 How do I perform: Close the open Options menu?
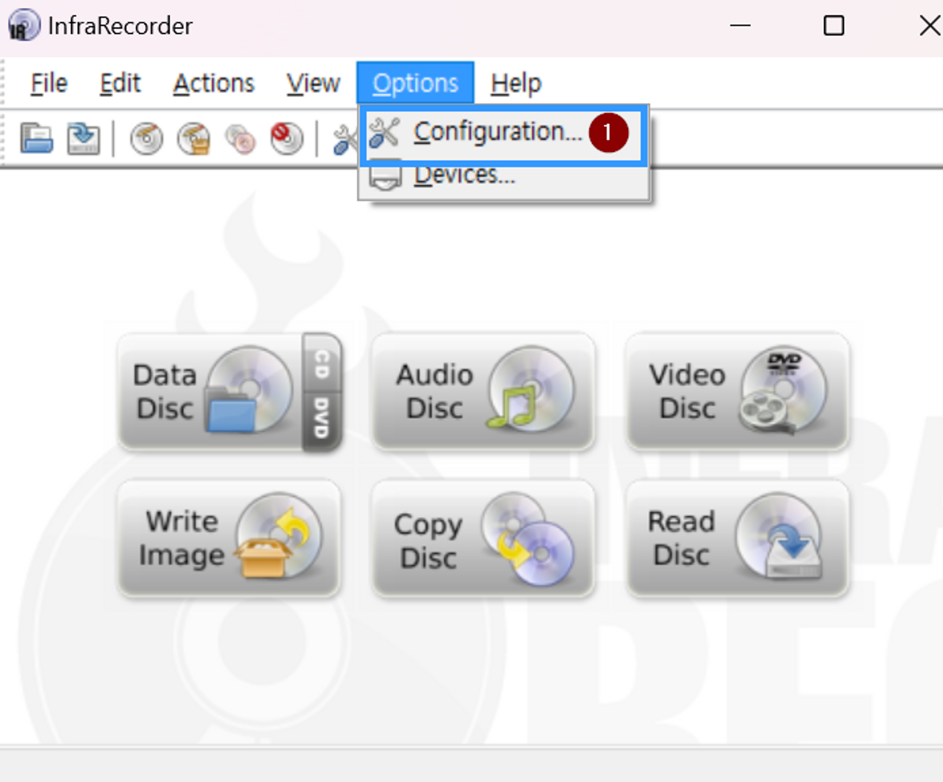415,83
